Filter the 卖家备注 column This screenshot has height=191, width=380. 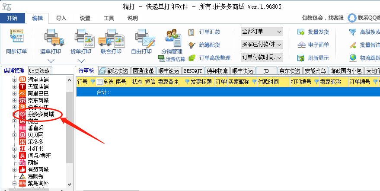pyautogui.click(x=187, y=82)
